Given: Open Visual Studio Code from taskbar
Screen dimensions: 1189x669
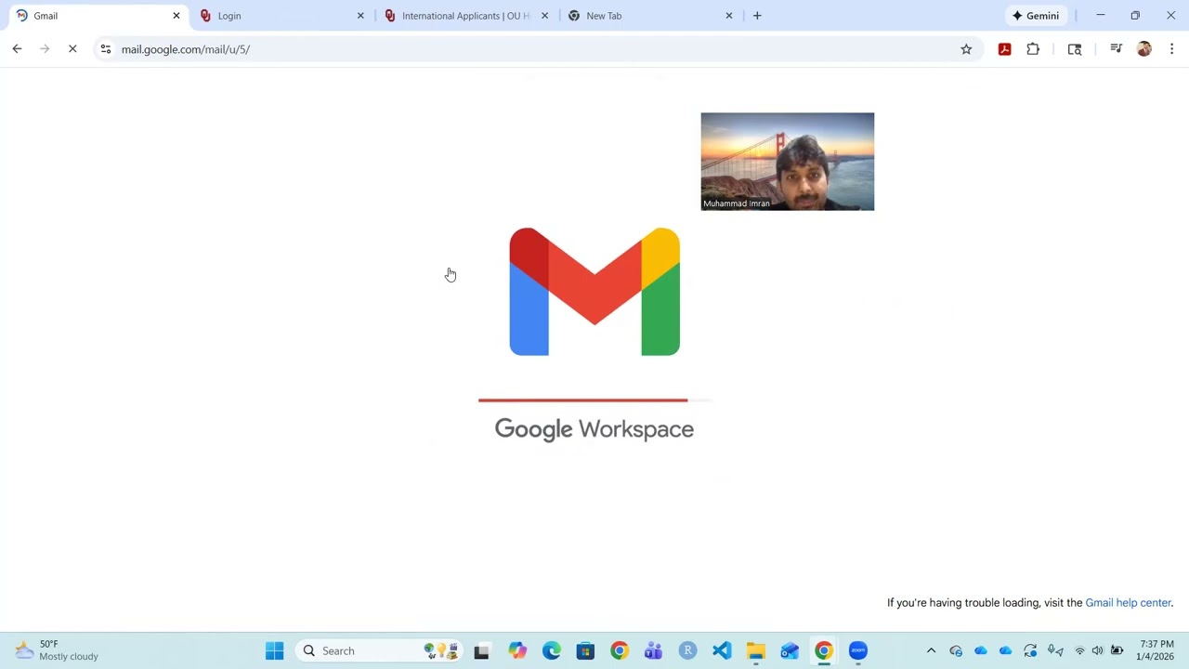Looking at the screenshot, I should click(722, 651).
